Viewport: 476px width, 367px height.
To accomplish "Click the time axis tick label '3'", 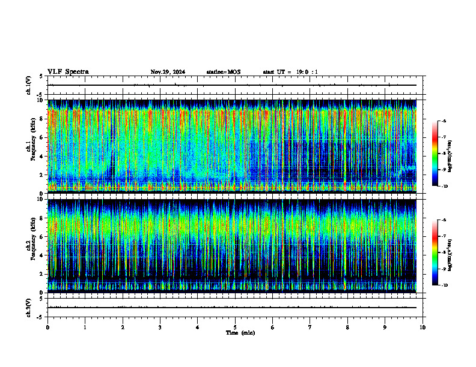I will [x=160, y=327].
